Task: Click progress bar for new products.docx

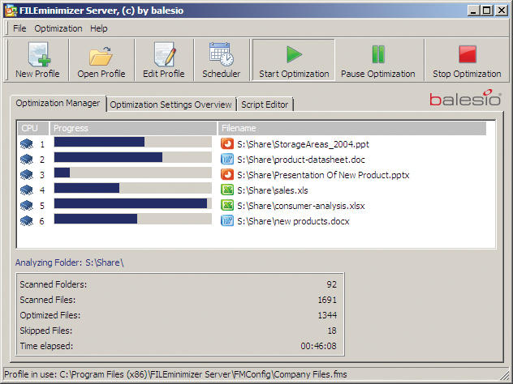Action: pyautogui.click(x=133, y=219)
